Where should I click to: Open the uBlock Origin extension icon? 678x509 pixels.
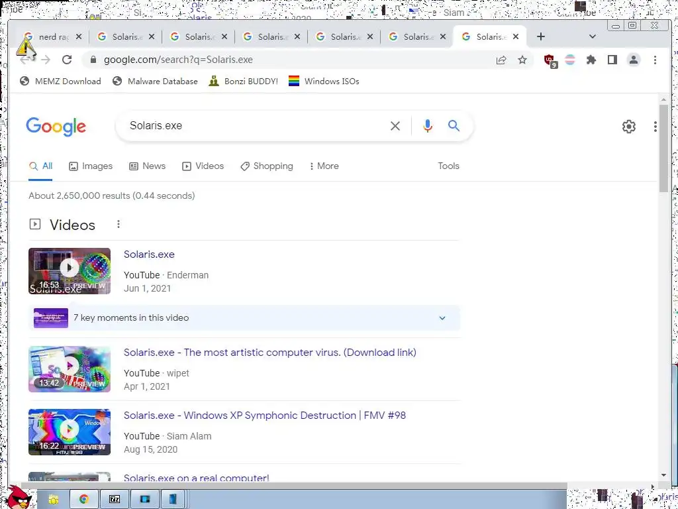(x=550, y=60)
